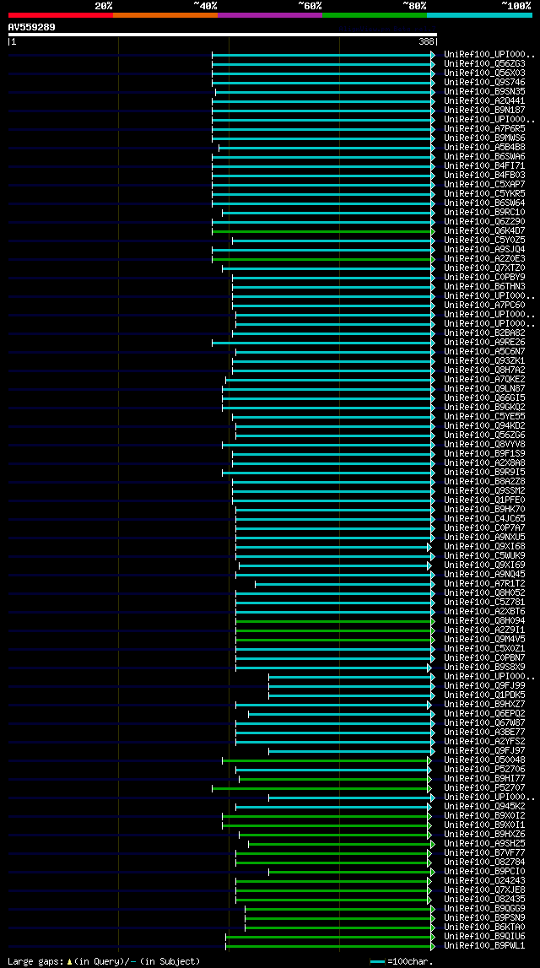Select hit label UniRef100_B9S8X9
Viewport: 540px width, 968px height.
(x=484, y=667)
